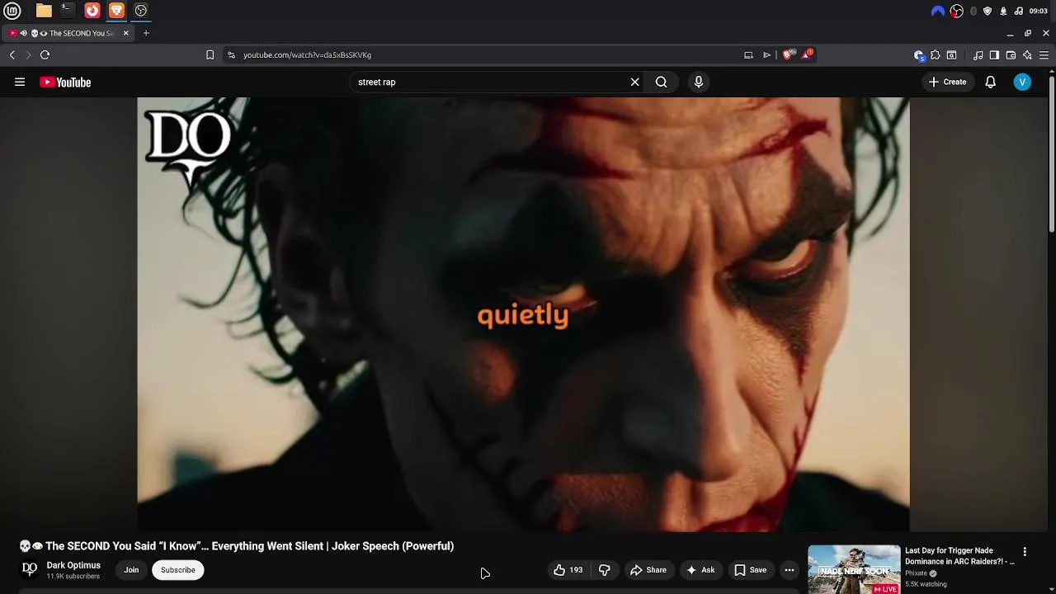
Task: Open Dark Optimus channel avatar
Action: tap(30, 570)
